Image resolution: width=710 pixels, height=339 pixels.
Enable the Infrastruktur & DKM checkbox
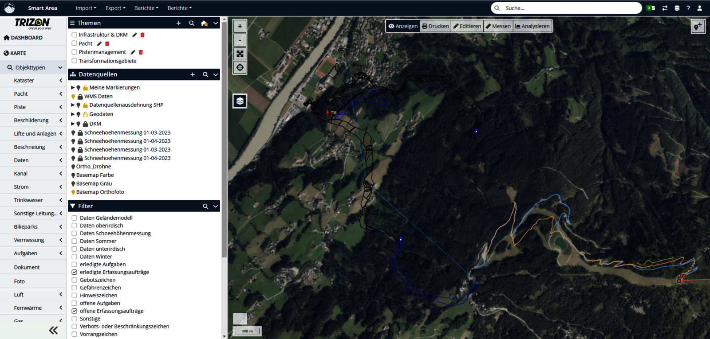75,35
